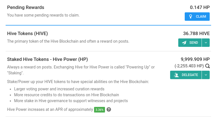The image size is (217, 117).
Task: Click the paper plane icon on Send
Action: tap(184, 43)
